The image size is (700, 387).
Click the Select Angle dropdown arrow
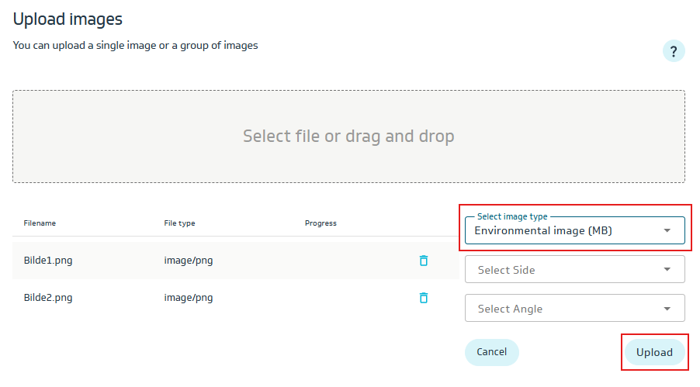[x=667, y=309]
